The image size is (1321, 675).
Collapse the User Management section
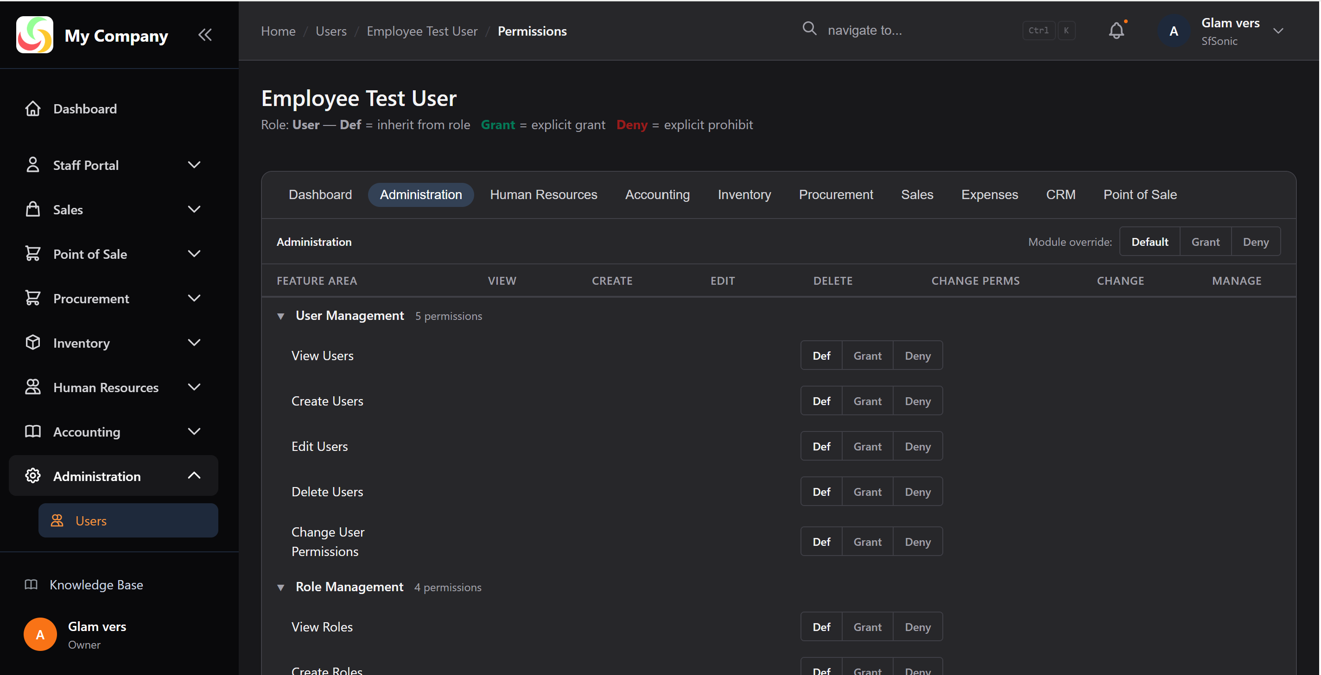pyautogui.click(x=280, y=317)
